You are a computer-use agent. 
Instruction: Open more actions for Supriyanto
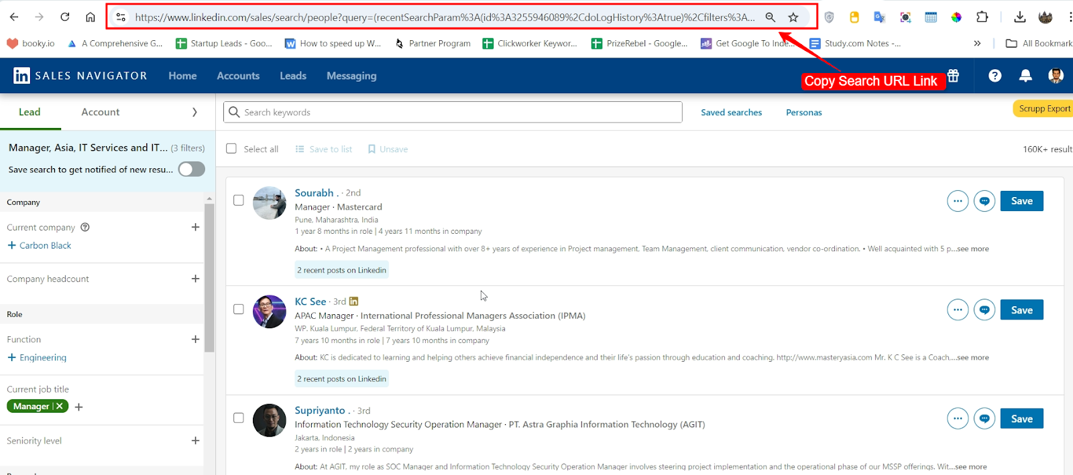(958, 419)
